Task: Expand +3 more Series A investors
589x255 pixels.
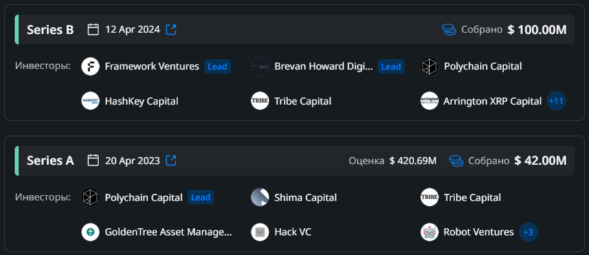Action: point(529,232)
